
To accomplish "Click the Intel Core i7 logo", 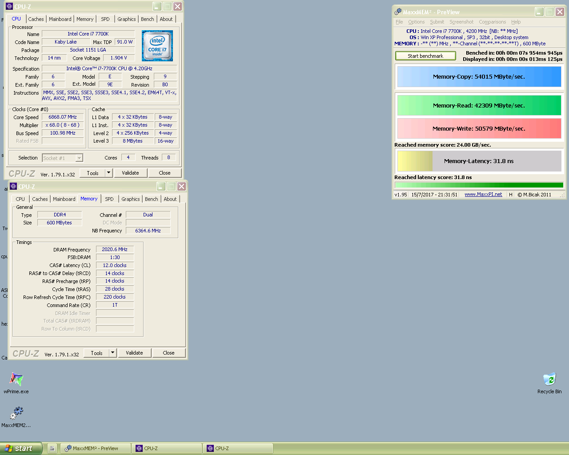I will tap(157, 46).
